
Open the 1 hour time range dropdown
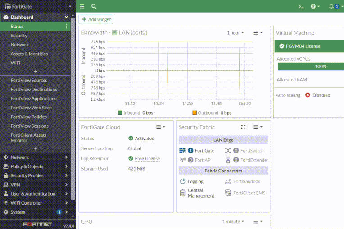[235, 33]
